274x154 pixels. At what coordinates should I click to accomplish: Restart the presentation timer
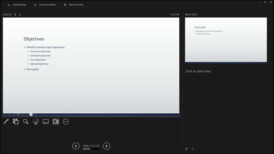(x=20, y=15)
